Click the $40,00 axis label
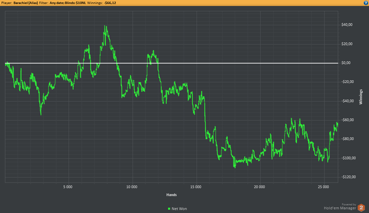The width and height of the screenshot is (369, 213). pyautogui.click(x=347, y=25)
